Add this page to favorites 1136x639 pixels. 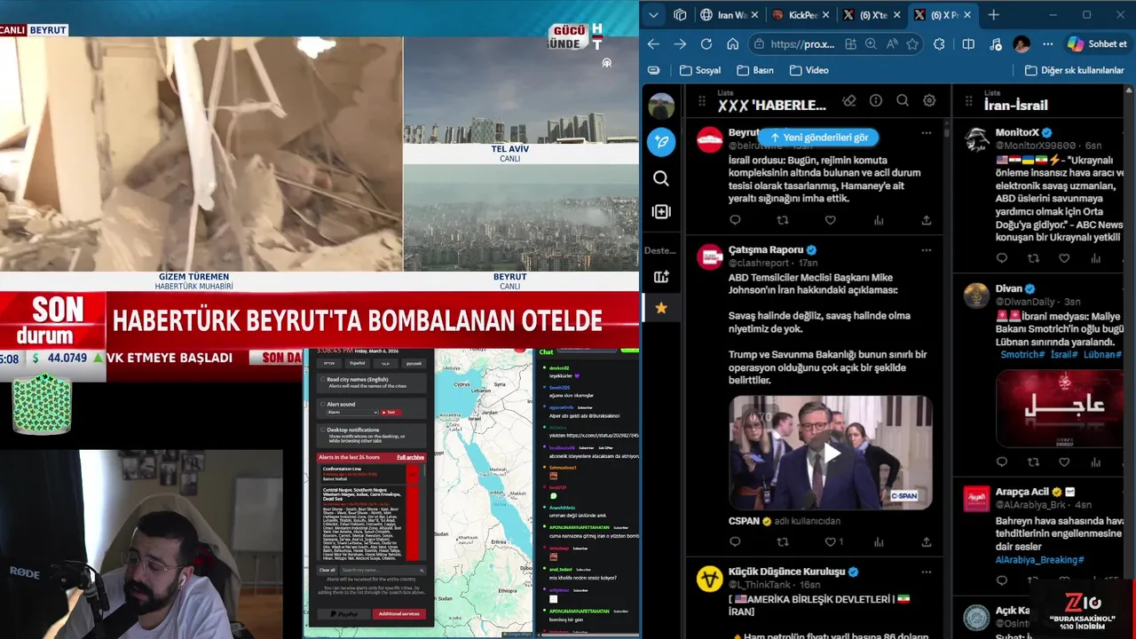[913, 43]
